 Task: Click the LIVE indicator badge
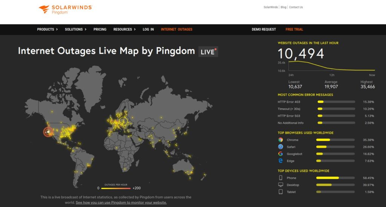pos(208,52)
